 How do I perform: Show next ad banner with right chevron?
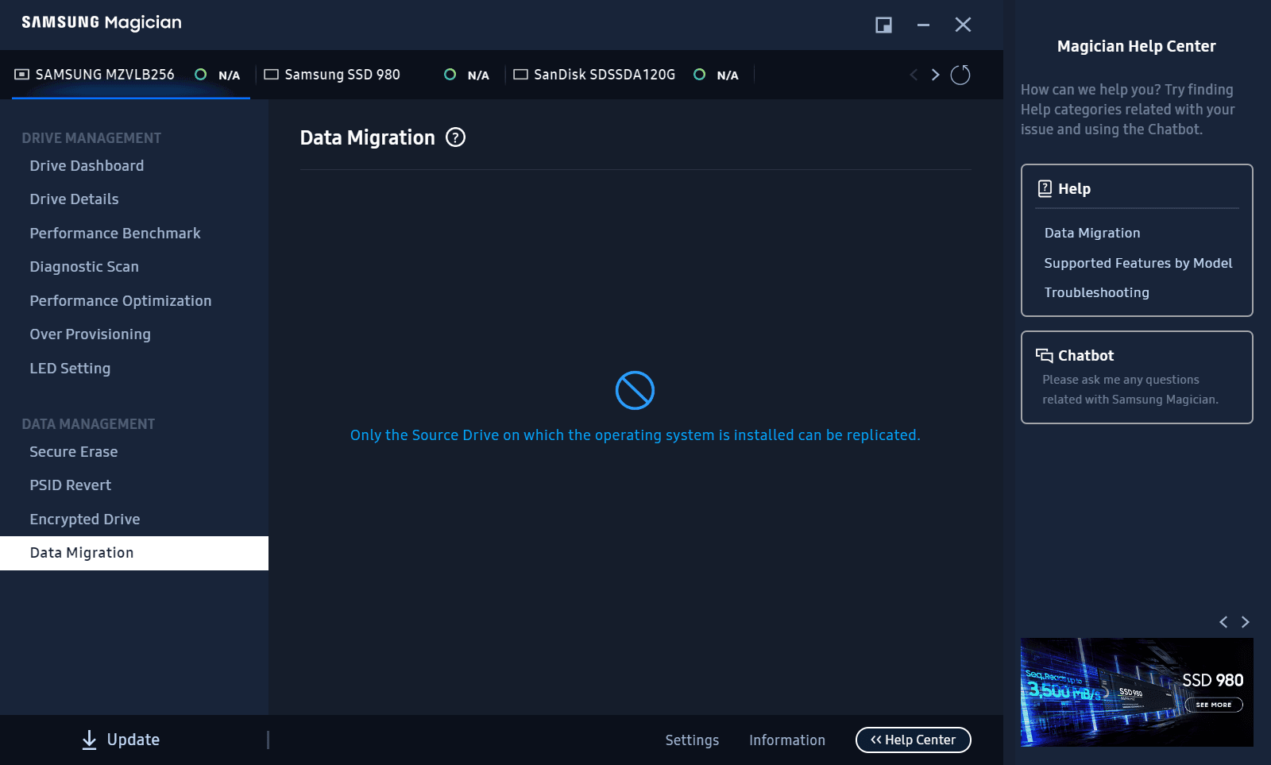(x=1245, y=622)
